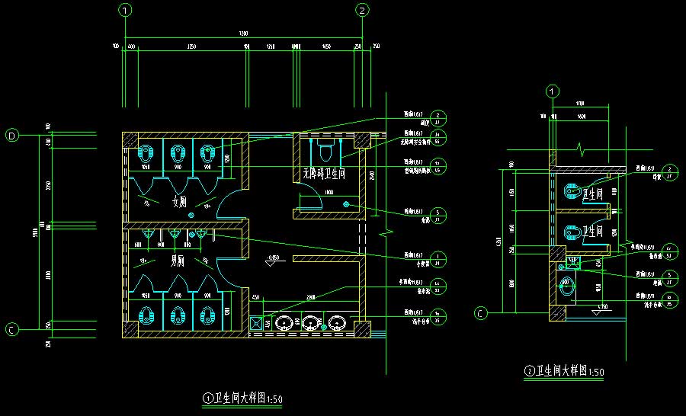Image resolution: width=686 pixels, height=416 pixels.
Task: Click grid axis bubble 2 at top
Action: point(362,10)
